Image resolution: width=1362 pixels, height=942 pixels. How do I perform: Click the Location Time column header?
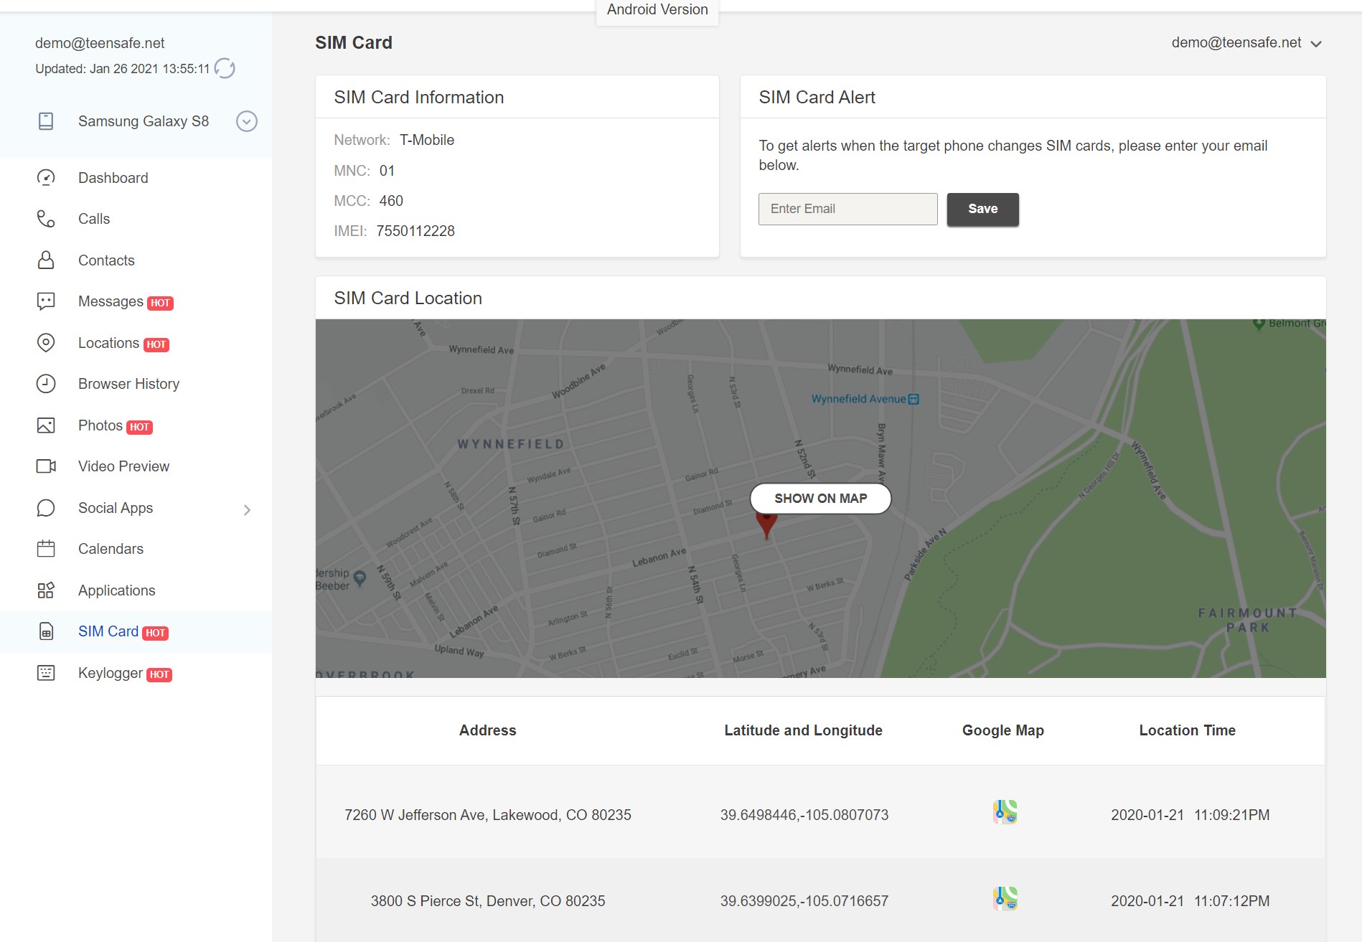[x=1188, y=730]
